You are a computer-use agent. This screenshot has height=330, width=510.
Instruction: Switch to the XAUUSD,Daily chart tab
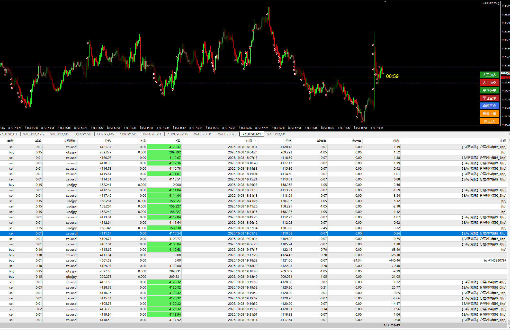coord(33,134)
